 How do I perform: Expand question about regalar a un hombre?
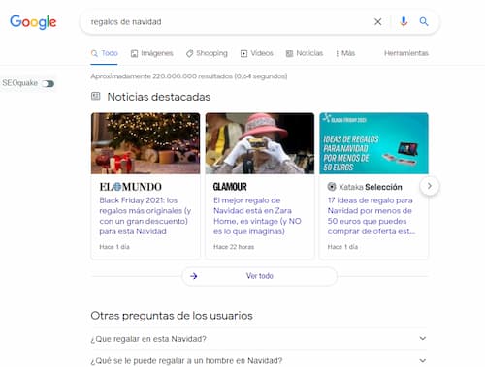click(259, 360)
